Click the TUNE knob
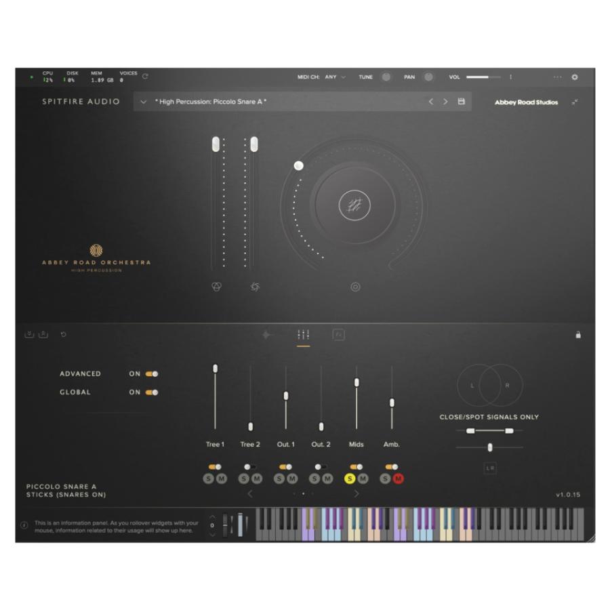Image resolution: width=610 pixels, height=610 pixels. (x=386, y=77)
